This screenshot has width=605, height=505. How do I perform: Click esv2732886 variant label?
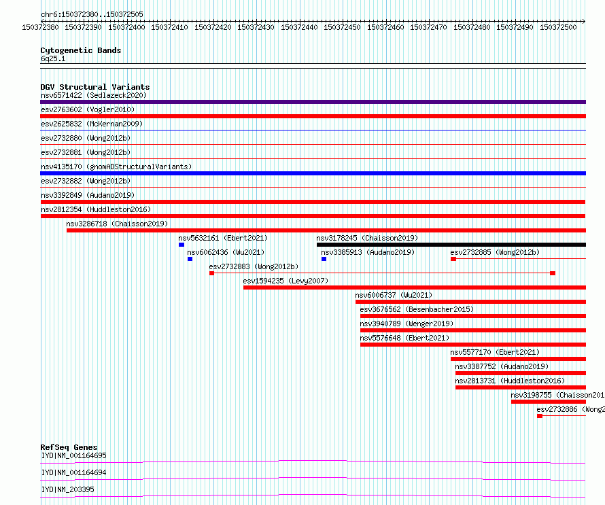(570, 409)
